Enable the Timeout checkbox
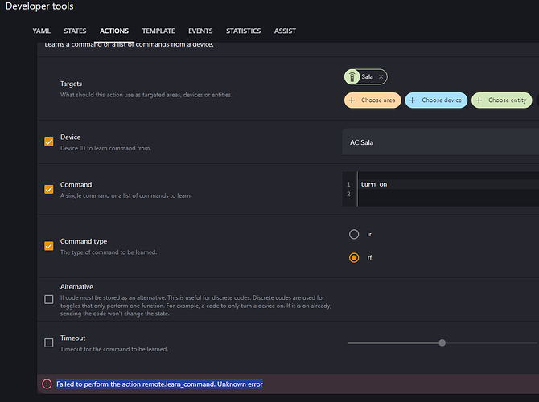The image size is (539, 402). (49, 343)
